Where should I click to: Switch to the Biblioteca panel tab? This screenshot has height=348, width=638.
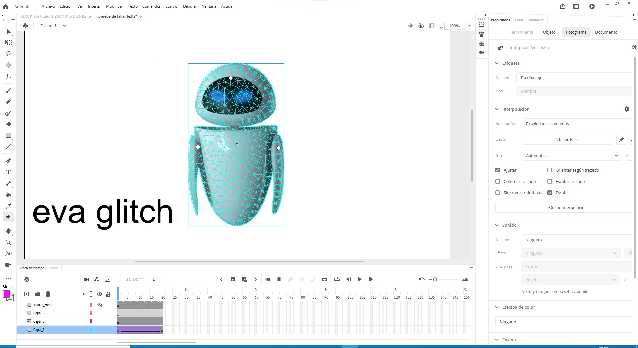tap(537, 20)
